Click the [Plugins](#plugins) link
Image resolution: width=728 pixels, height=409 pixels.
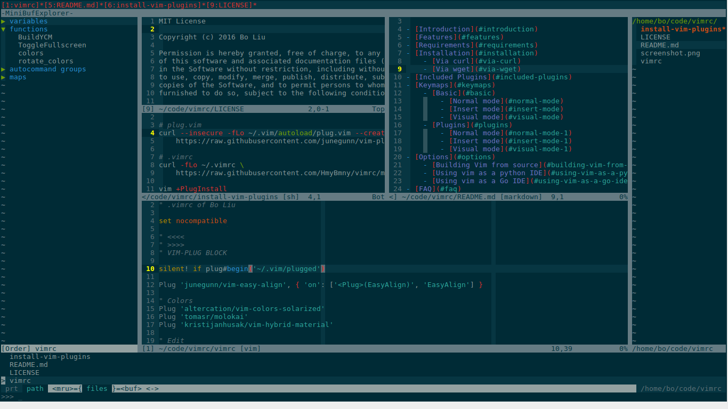472,125
